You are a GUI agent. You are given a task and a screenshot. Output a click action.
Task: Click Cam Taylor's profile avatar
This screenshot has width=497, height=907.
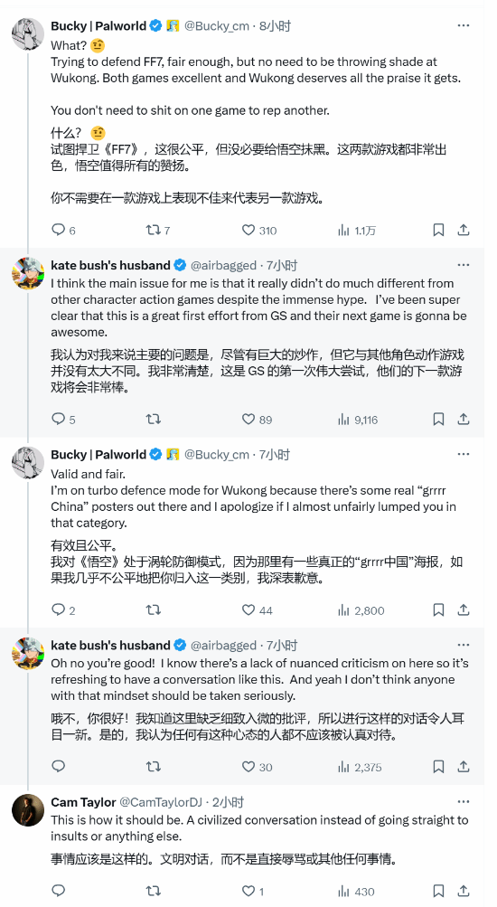point(28,810)
